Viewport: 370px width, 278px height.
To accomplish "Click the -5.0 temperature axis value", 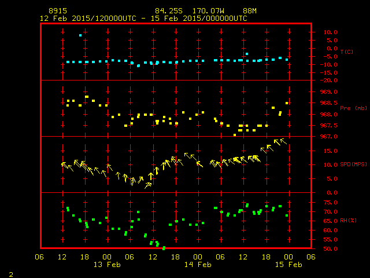I will [x=329, y=57].
